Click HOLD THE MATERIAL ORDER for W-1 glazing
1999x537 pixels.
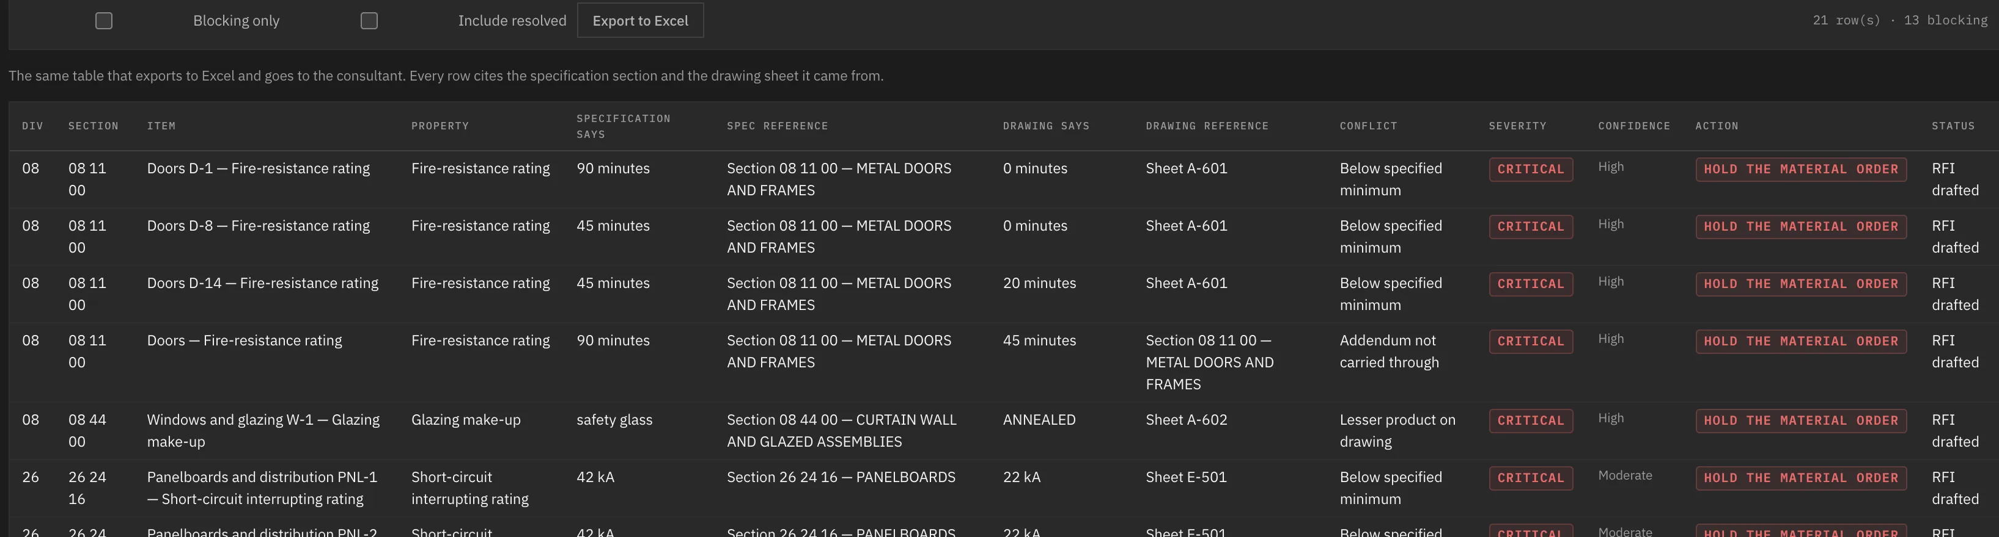click(1800, 421)
